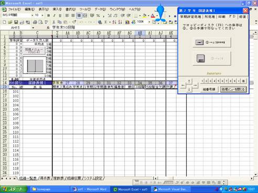Click the percent style icon
The width and height of the screenshot is (258, 193).
point(98,16)
